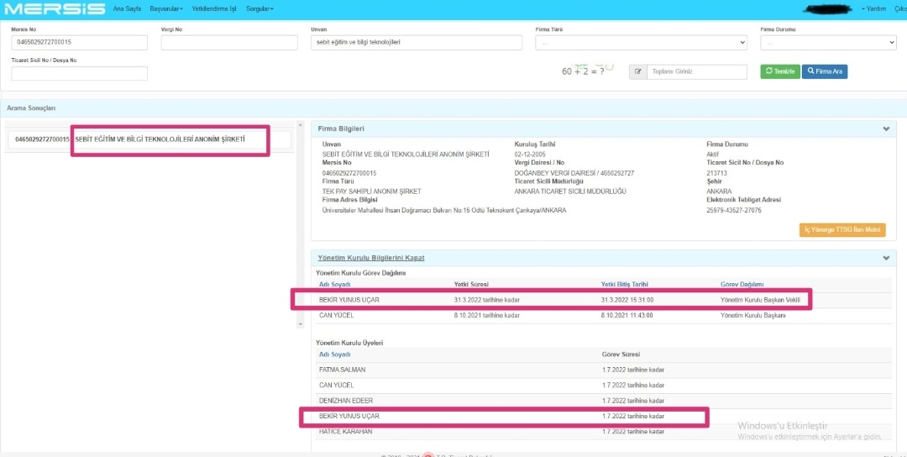Click the Vergi No input field

(229, 43)
